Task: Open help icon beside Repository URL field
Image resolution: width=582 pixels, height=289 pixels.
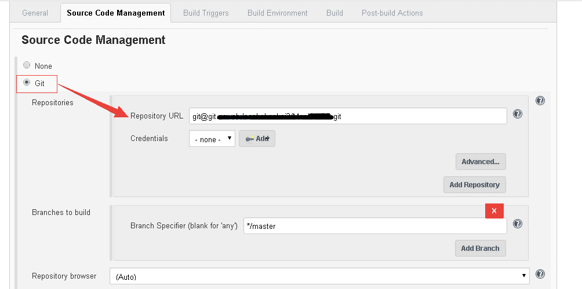Action: point(518,114)
